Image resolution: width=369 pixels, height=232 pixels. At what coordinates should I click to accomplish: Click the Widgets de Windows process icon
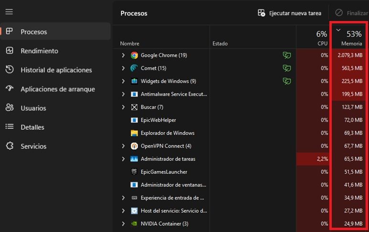tap(134, 81)
